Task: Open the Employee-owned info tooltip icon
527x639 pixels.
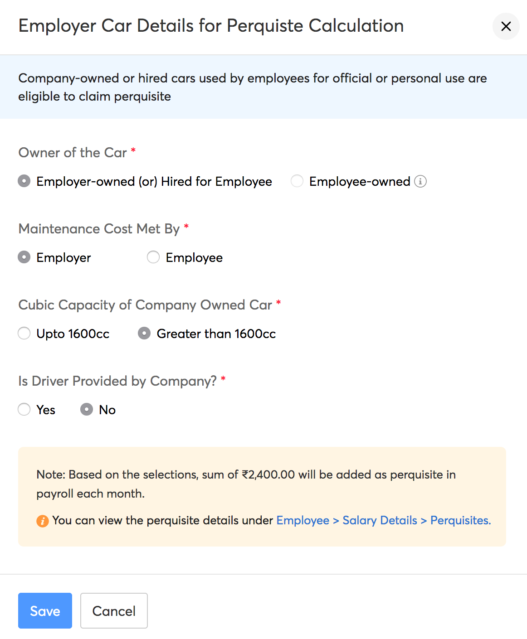Action: coord(420,181)
